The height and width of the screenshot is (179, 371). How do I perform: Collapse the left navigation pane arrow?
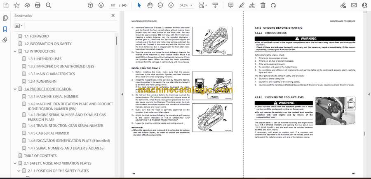point(122,94)
